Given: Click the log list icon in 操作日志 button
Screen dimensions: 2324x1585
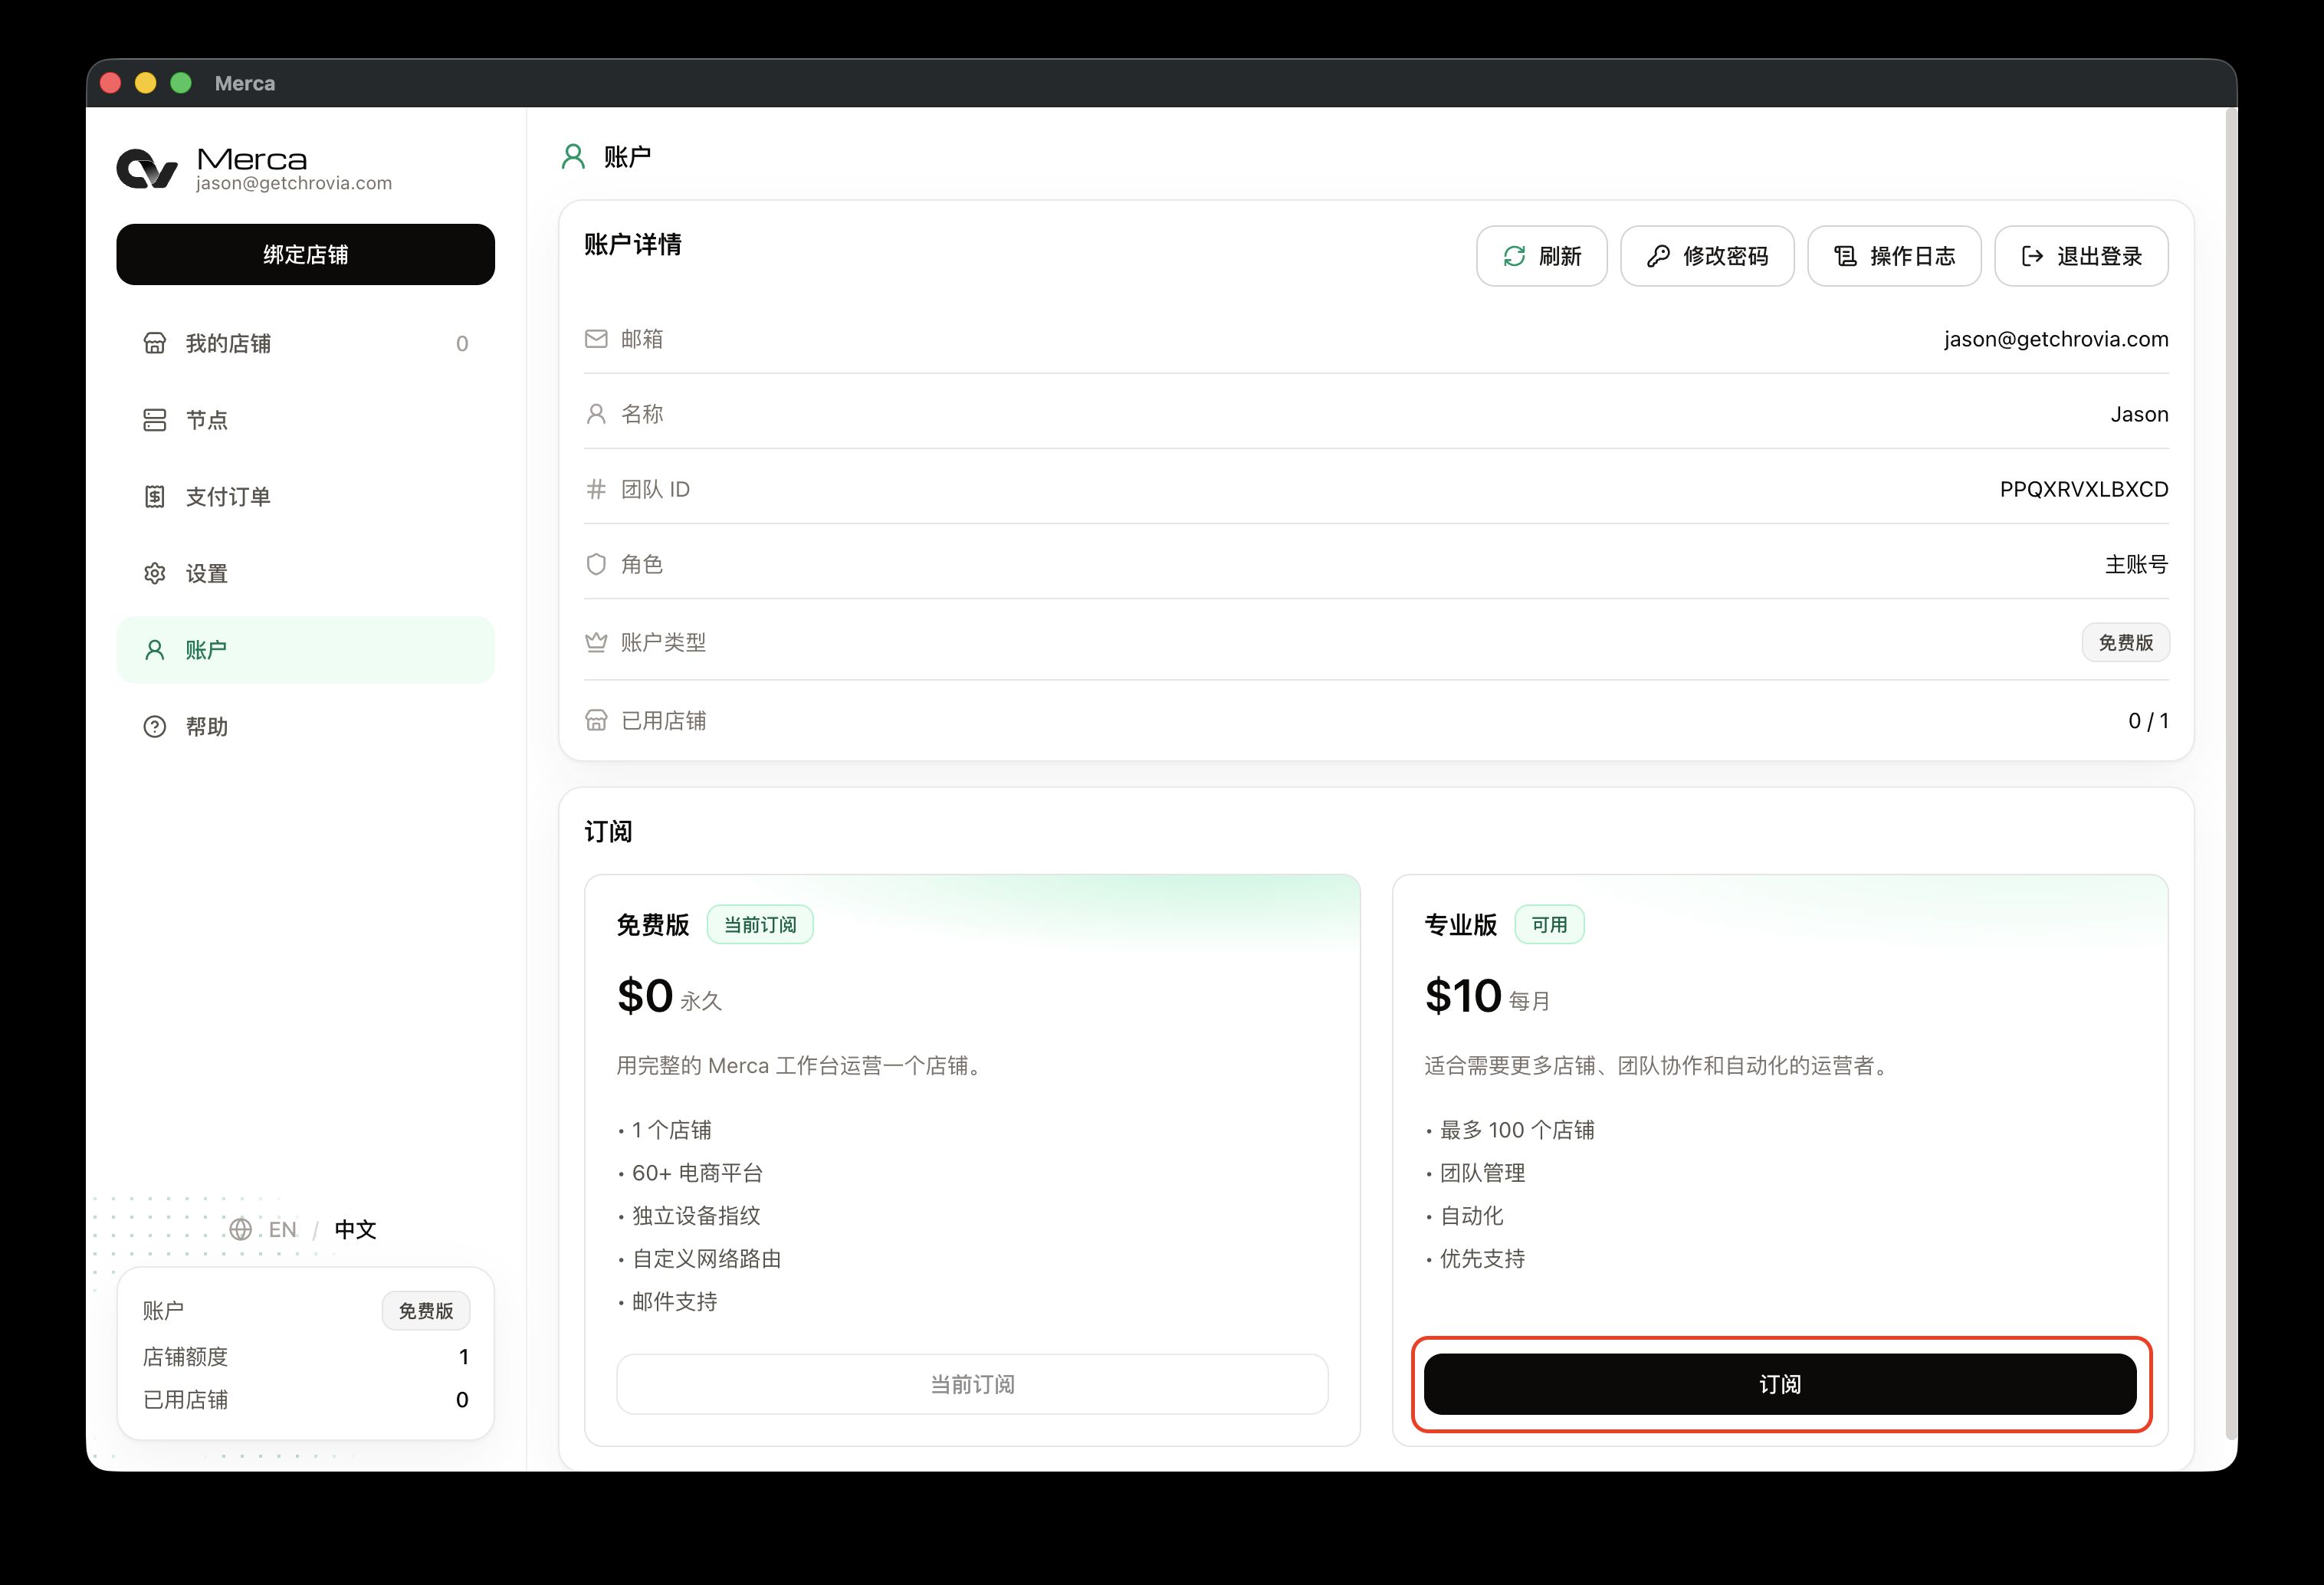Looking at the screenshot, I should pyautogui.click(x=1845, y=256).
